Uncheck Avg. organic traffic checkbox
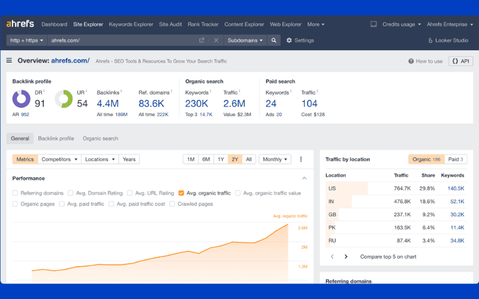This screenshot has height=299, width=479. tap(181, 193)
